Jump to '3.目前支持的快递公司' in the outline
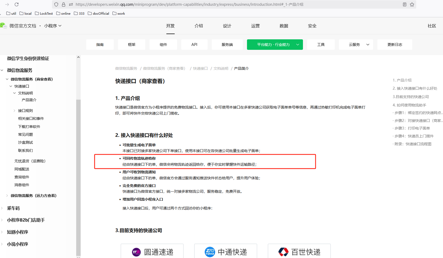443x258 pixels. pos(411,97)
